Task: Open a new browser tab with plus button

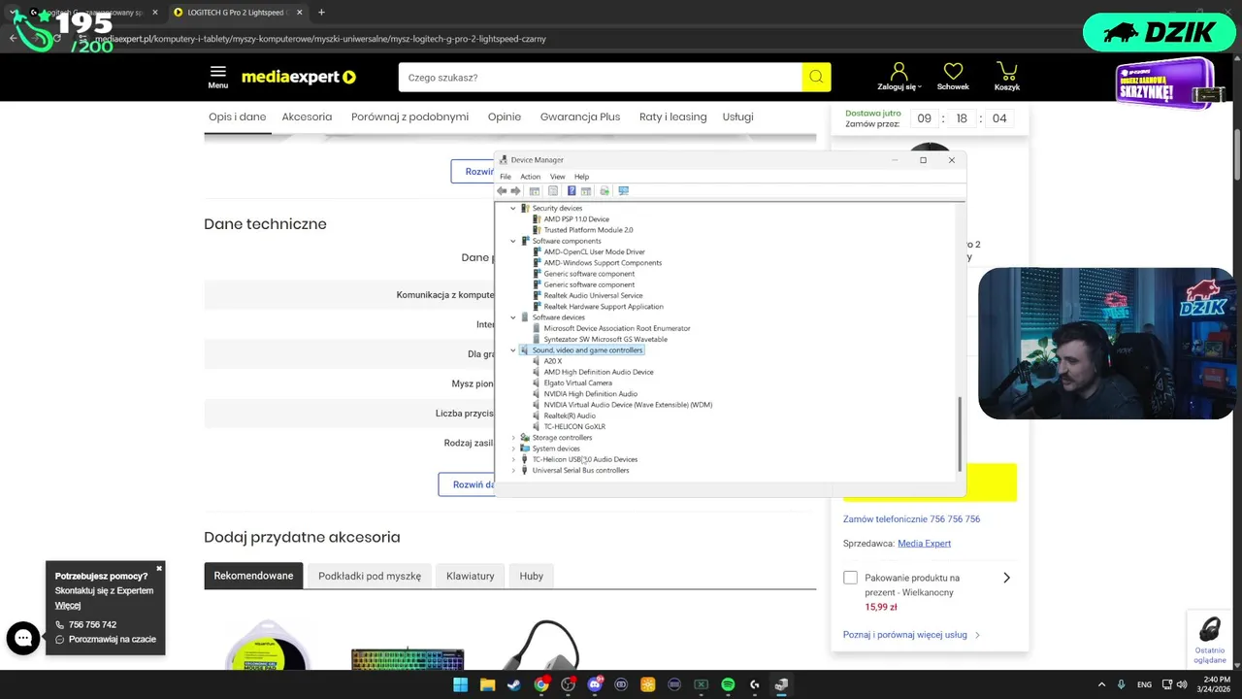Action: pos(321,13)
